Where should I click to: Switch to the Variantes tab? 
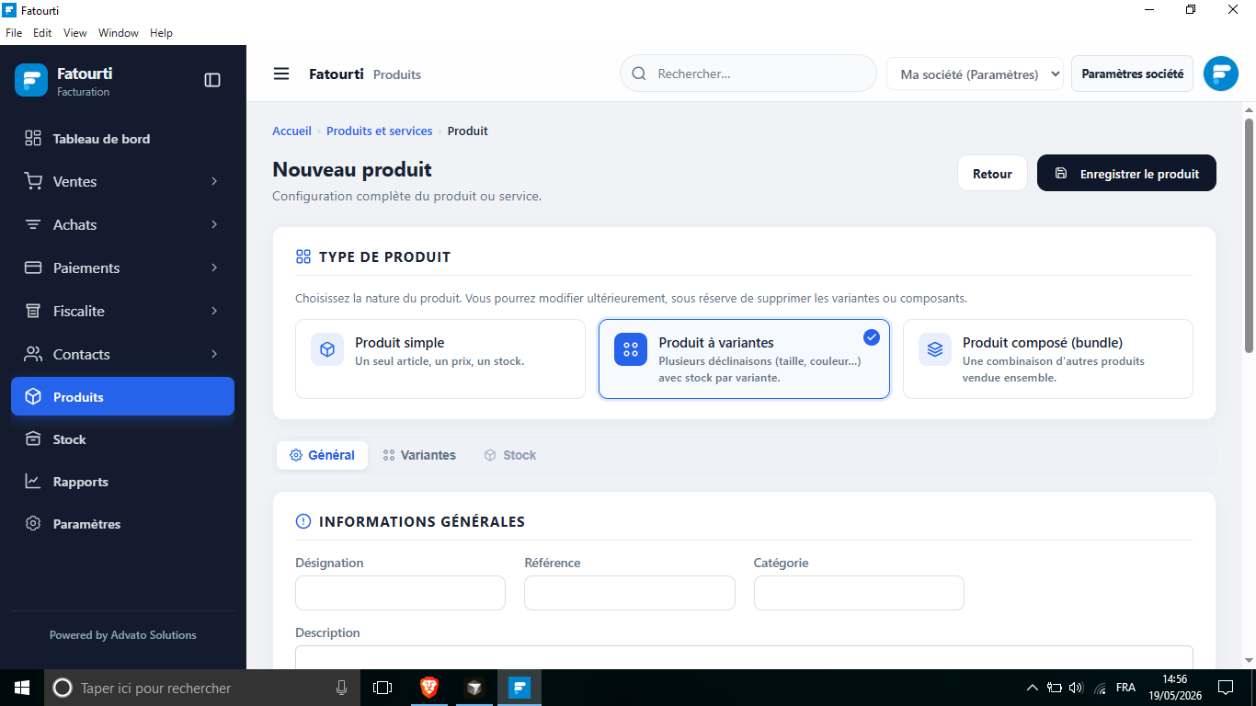(419, 455)
